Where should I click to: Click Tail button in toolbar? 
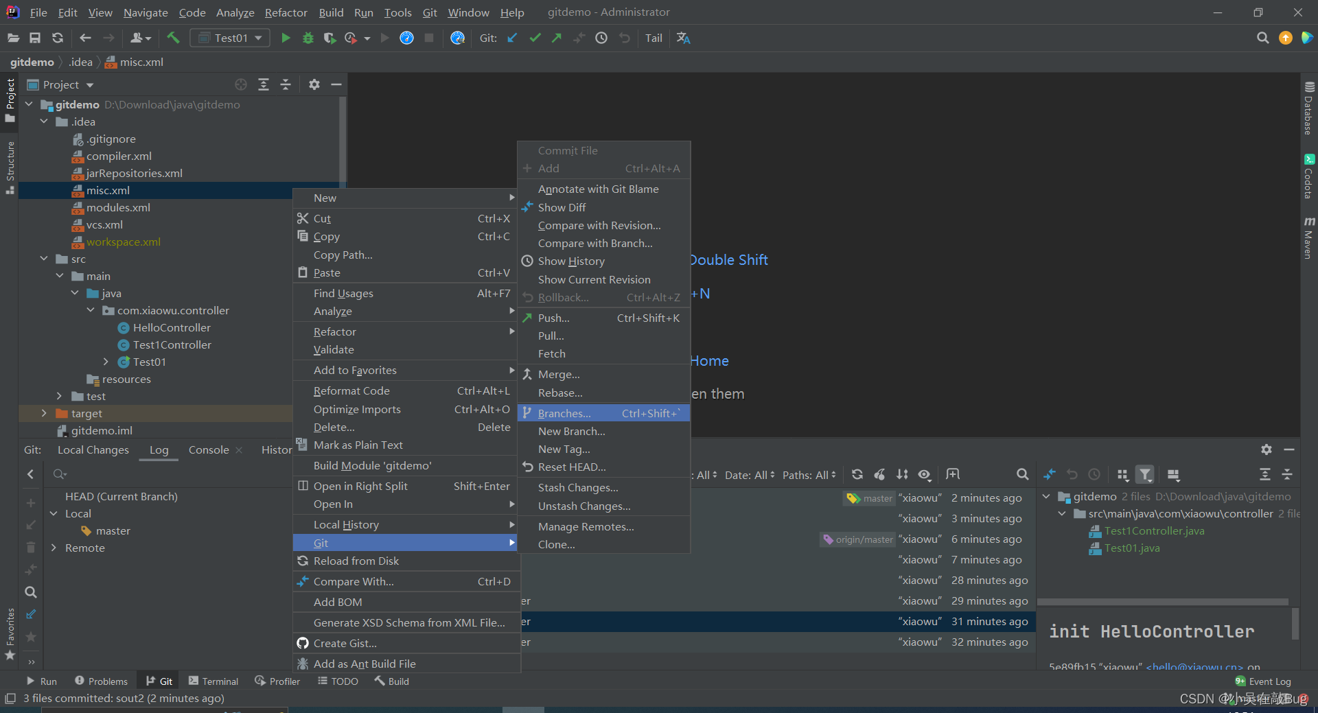point(654,38)
